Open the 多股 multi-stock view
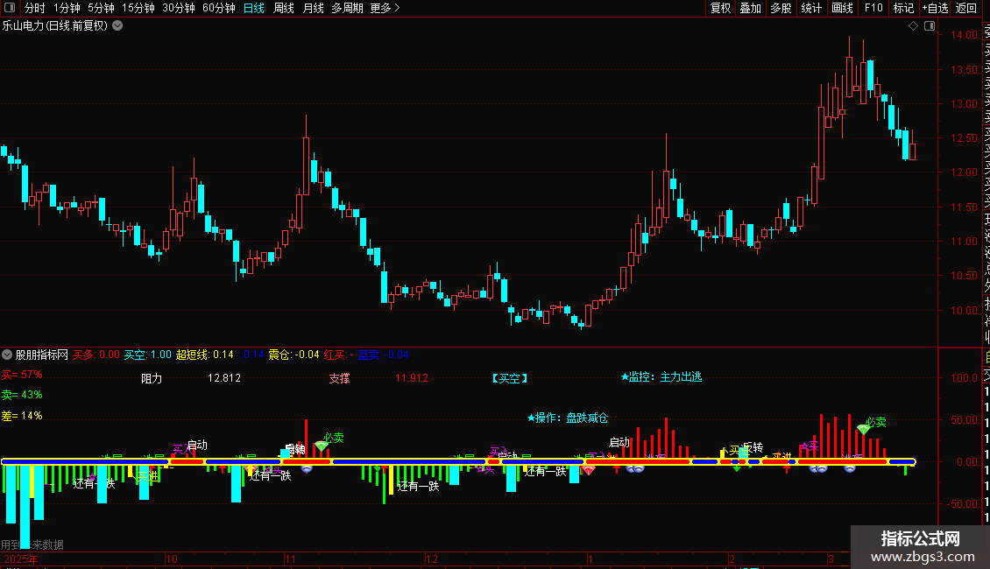This screenshot has width=990, height=569. click(x=781, y=8)
